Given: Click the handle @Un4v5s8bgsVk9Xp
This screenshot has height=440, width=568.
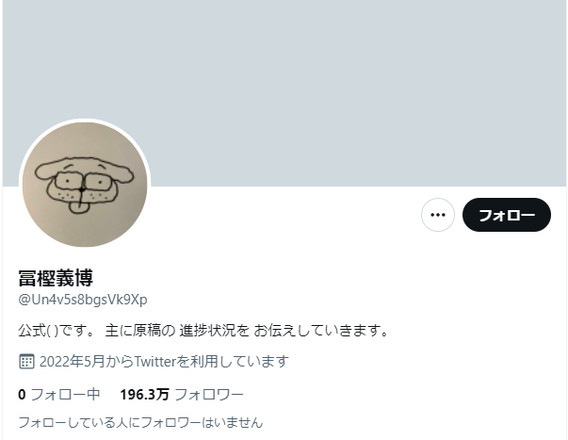Looking at the screenshot, I should pos(83,301).
